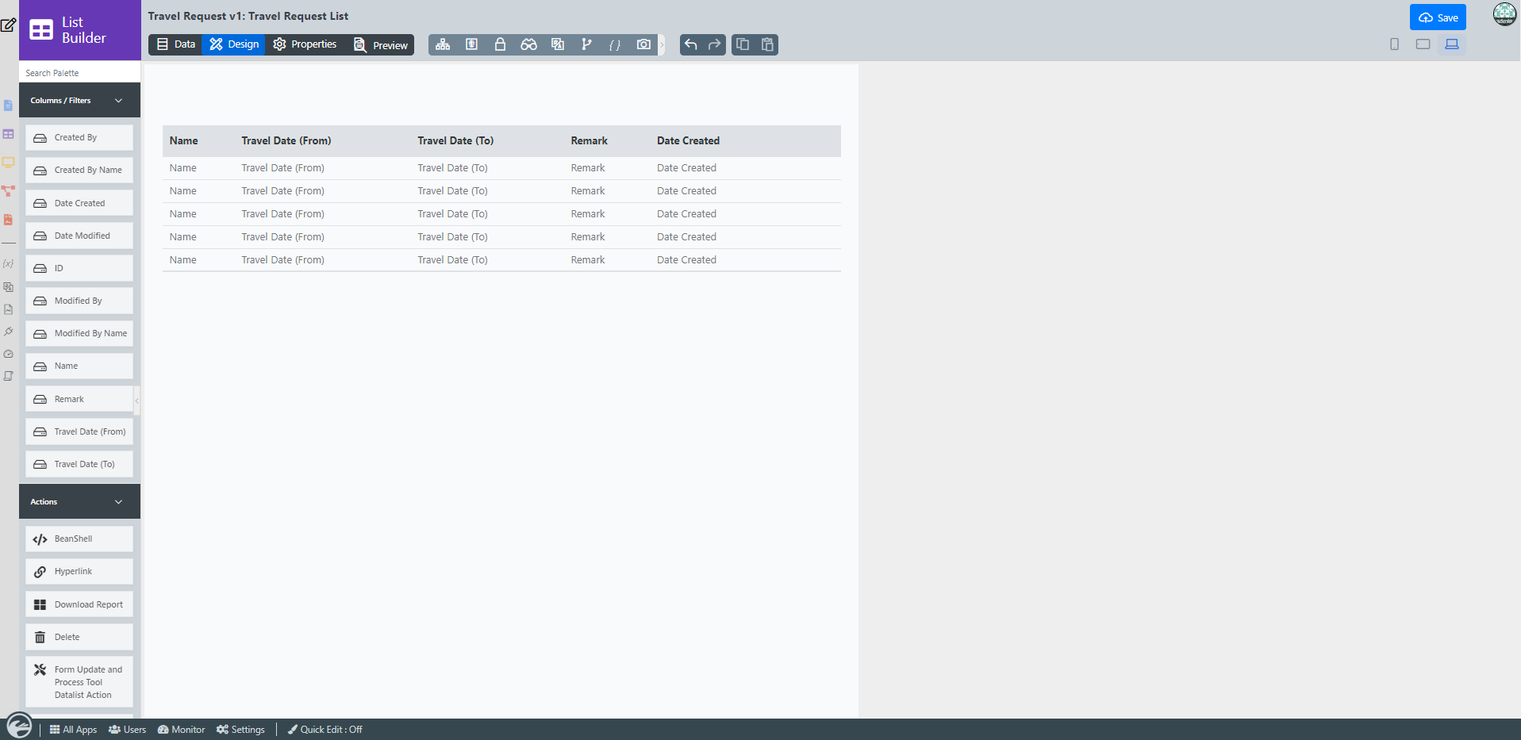Select the Created By palette item
Viewport: 1521px width, 740px height.
pyautogui.click(x=79, y=138)
